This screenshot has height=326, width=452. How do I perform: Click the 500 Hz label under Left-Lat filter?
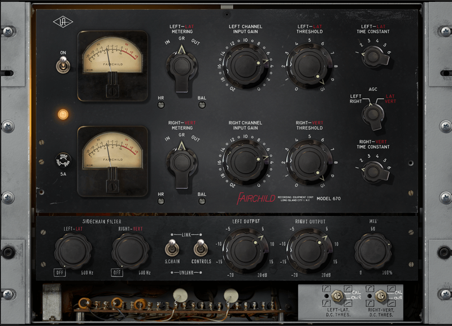point(87,272)
